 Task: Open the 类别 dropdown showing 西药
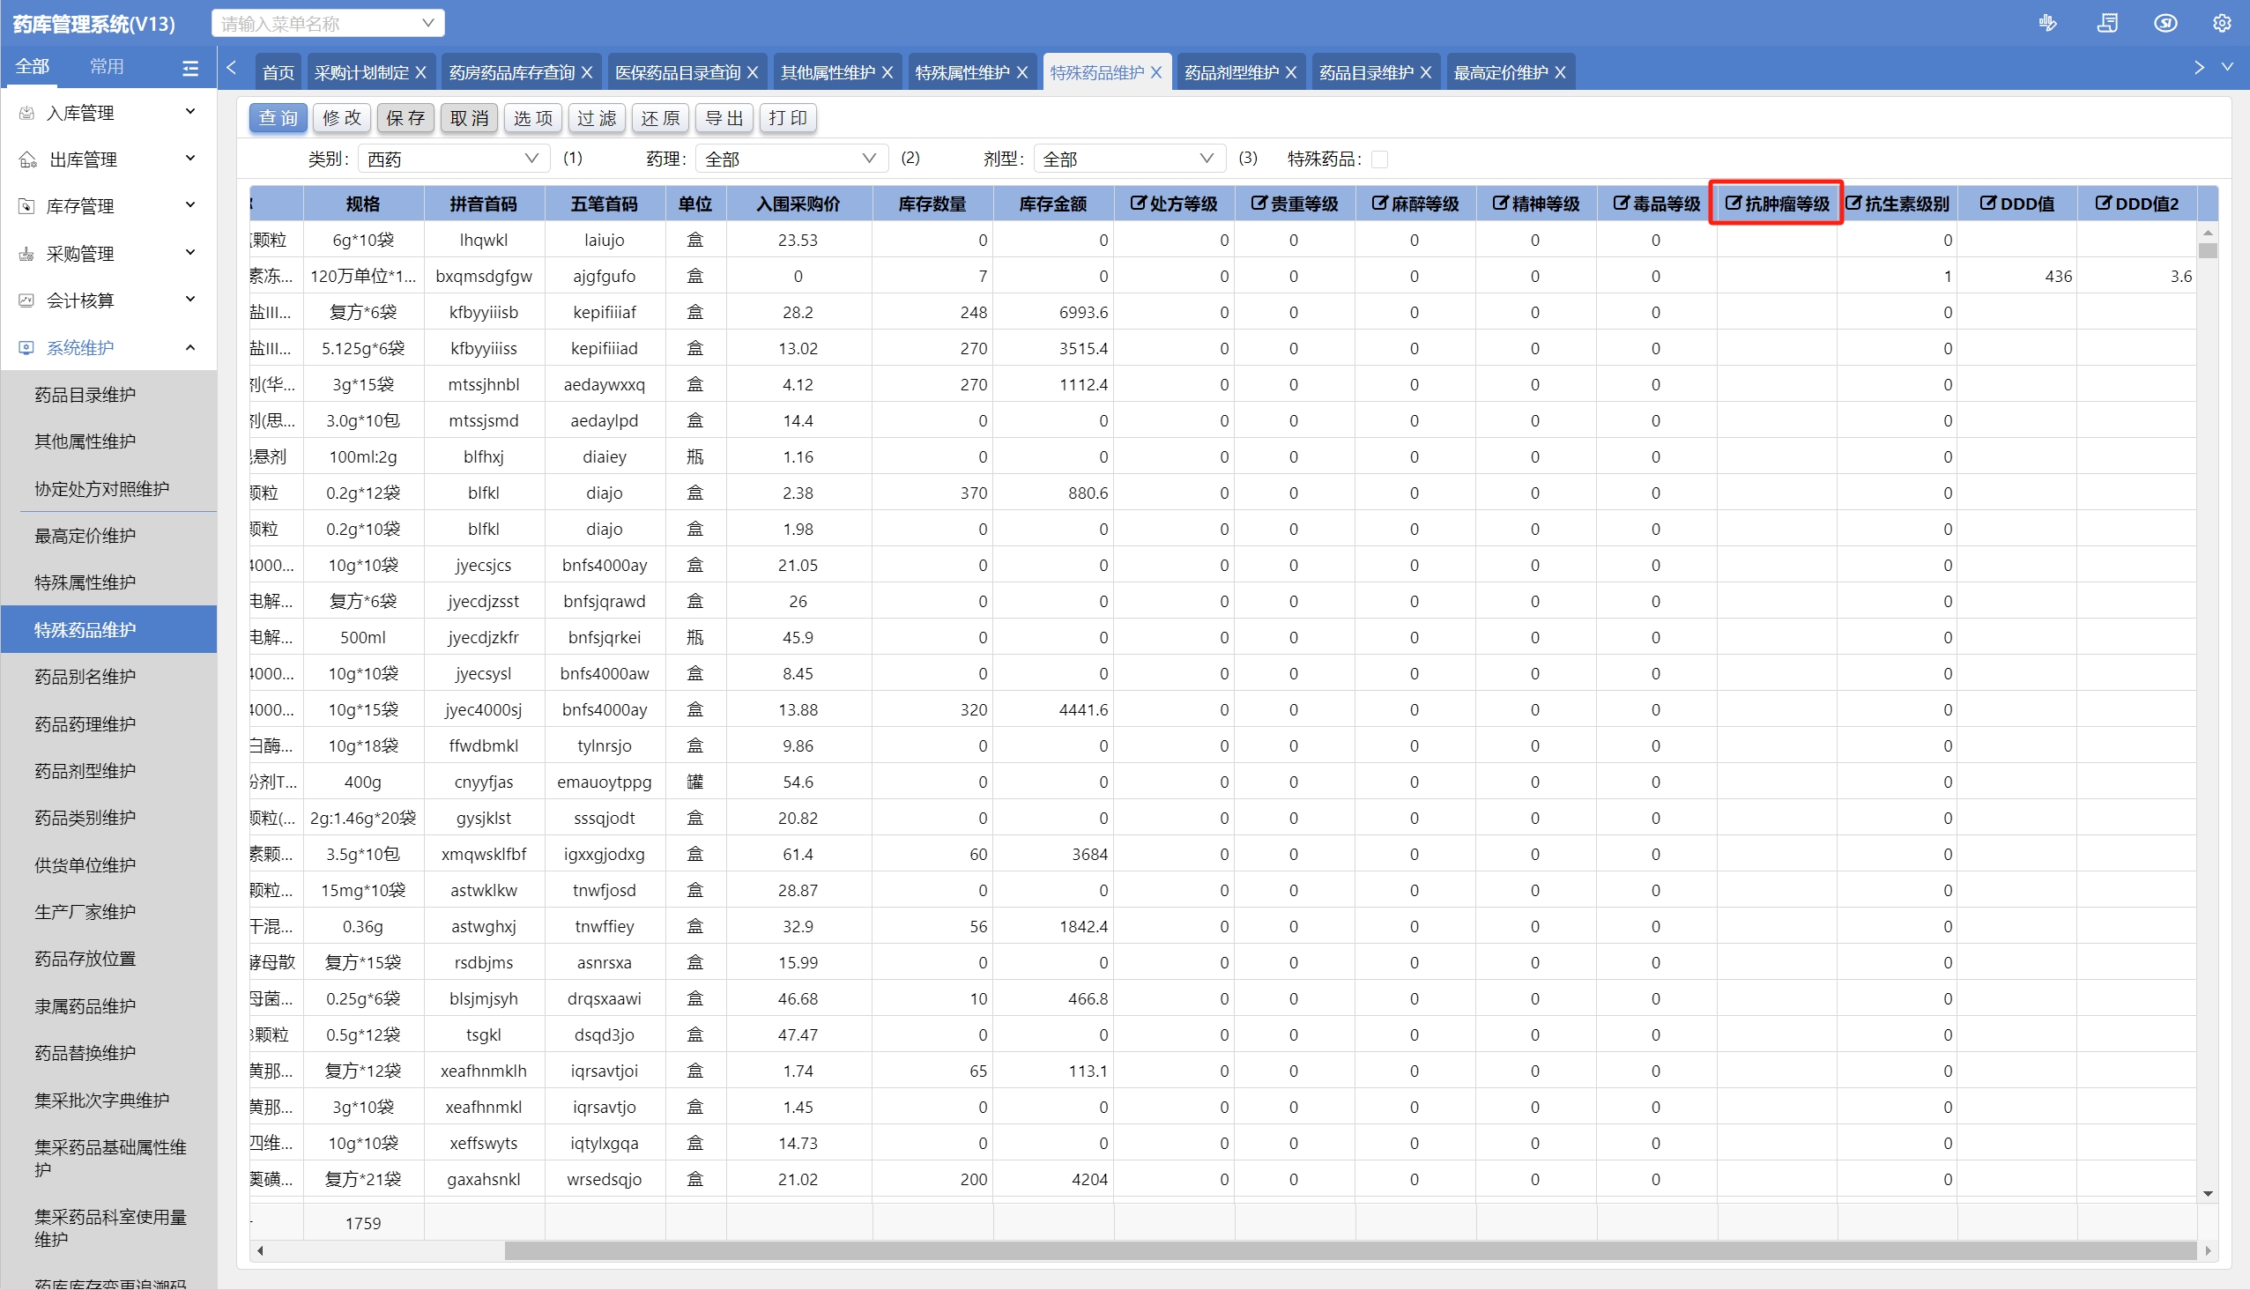[x=453, y=159]
